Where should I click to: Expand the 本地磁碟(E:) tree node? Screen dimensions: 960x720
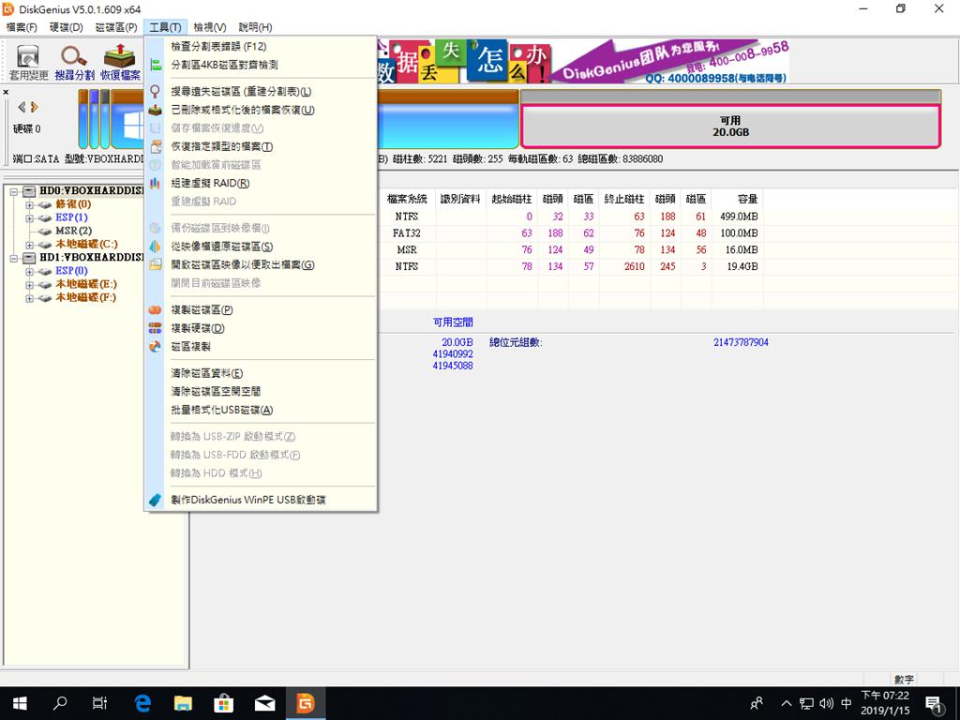29,285
